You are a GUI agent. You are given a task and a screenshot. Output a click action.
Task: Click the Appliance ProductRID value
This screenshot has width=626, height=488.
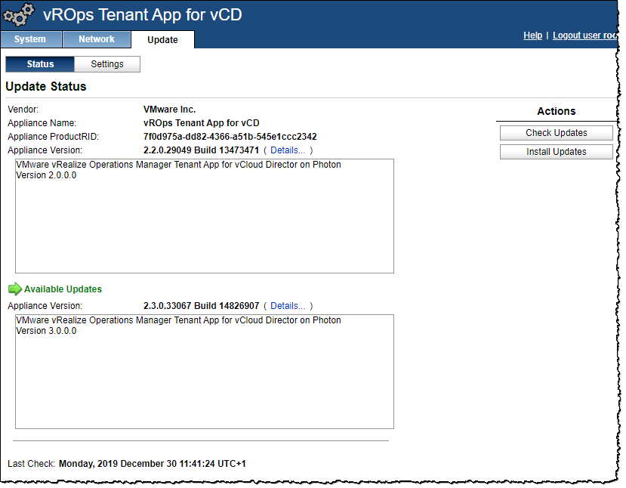(230, 137)
